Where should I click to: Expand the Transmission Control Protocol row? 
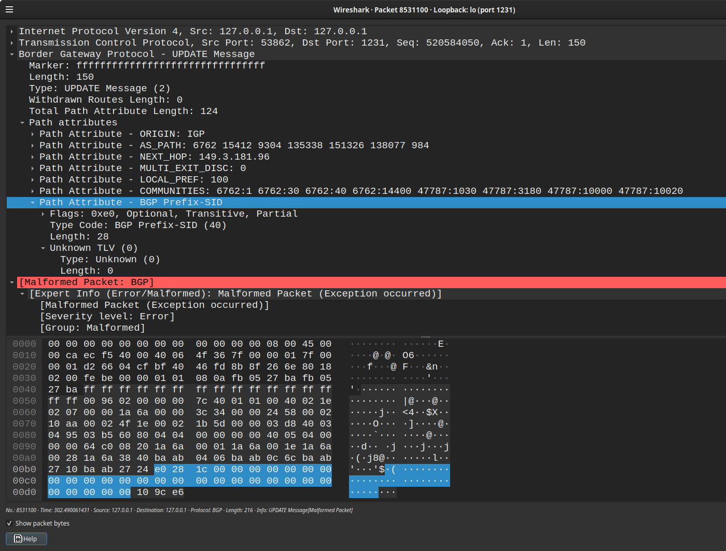point(12,43)
